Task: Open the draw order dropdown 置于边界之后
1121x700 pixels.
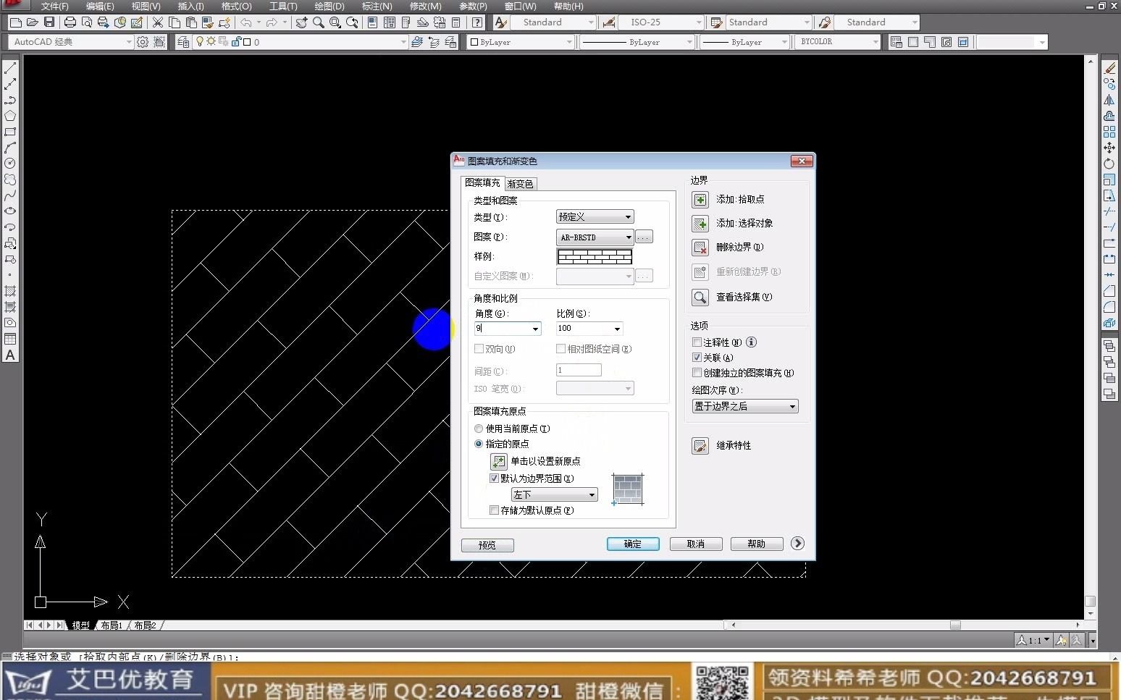Action: 745,406
